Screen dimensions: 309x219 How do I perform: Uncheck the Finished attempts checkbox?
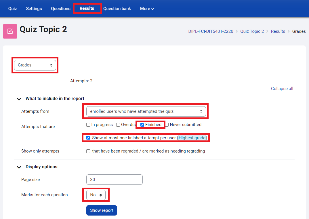coord(142,125)
